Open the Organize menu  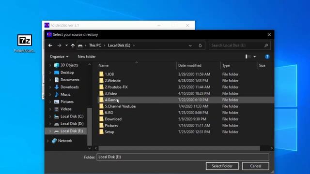(x=59, y=57)
